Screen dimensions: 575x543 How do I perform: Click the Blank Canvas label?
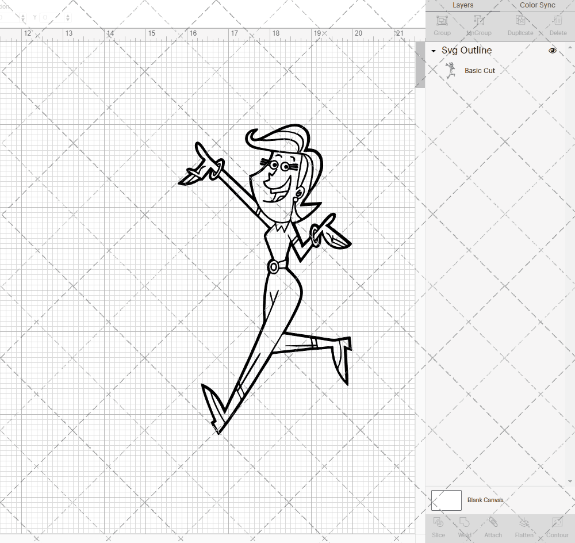(x=485, y=500)
